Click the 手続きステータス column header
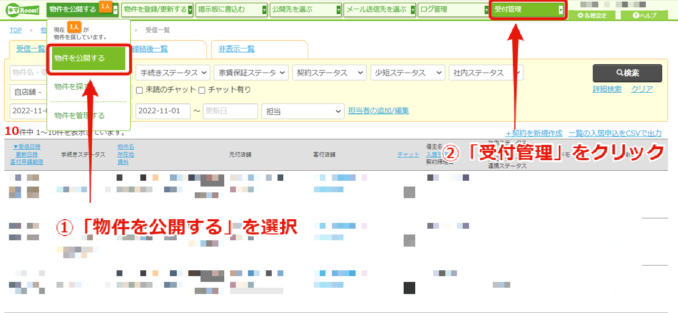Screen dimensions: 678x313 coord(83,154)
